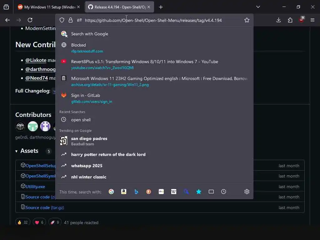
Task: Download Source code (tar.gz)
Action: coord(45,207)
